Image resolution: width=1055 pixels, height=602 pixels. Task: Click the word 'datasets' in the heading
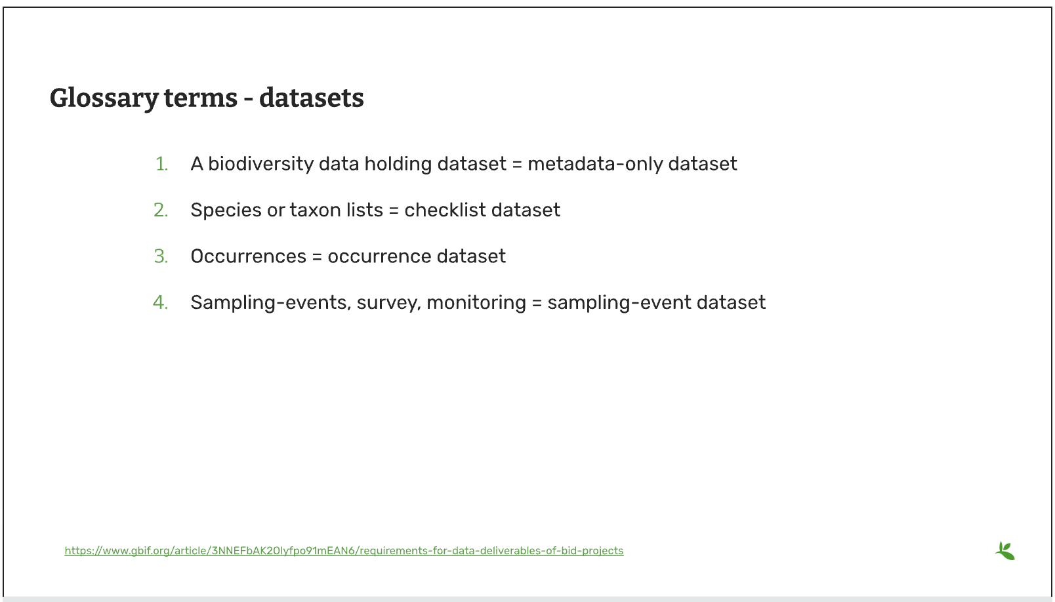click(x=312, y=98)
